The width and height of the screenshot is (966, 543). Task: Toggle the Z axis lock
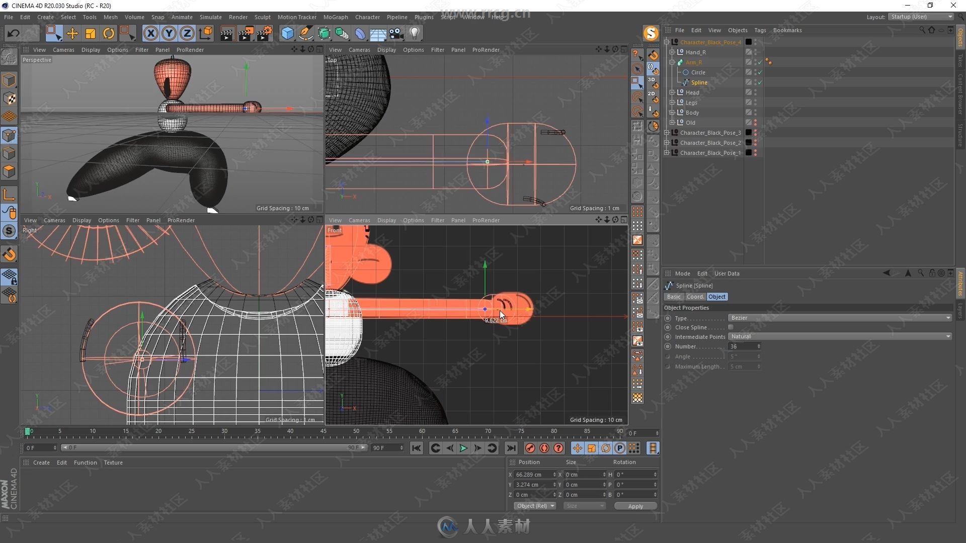[x=187, y=34]
